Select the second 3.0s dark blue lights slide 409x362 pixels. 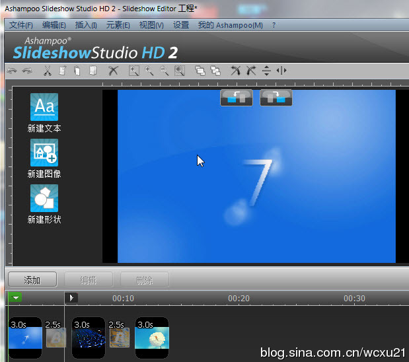pos(89,338)
